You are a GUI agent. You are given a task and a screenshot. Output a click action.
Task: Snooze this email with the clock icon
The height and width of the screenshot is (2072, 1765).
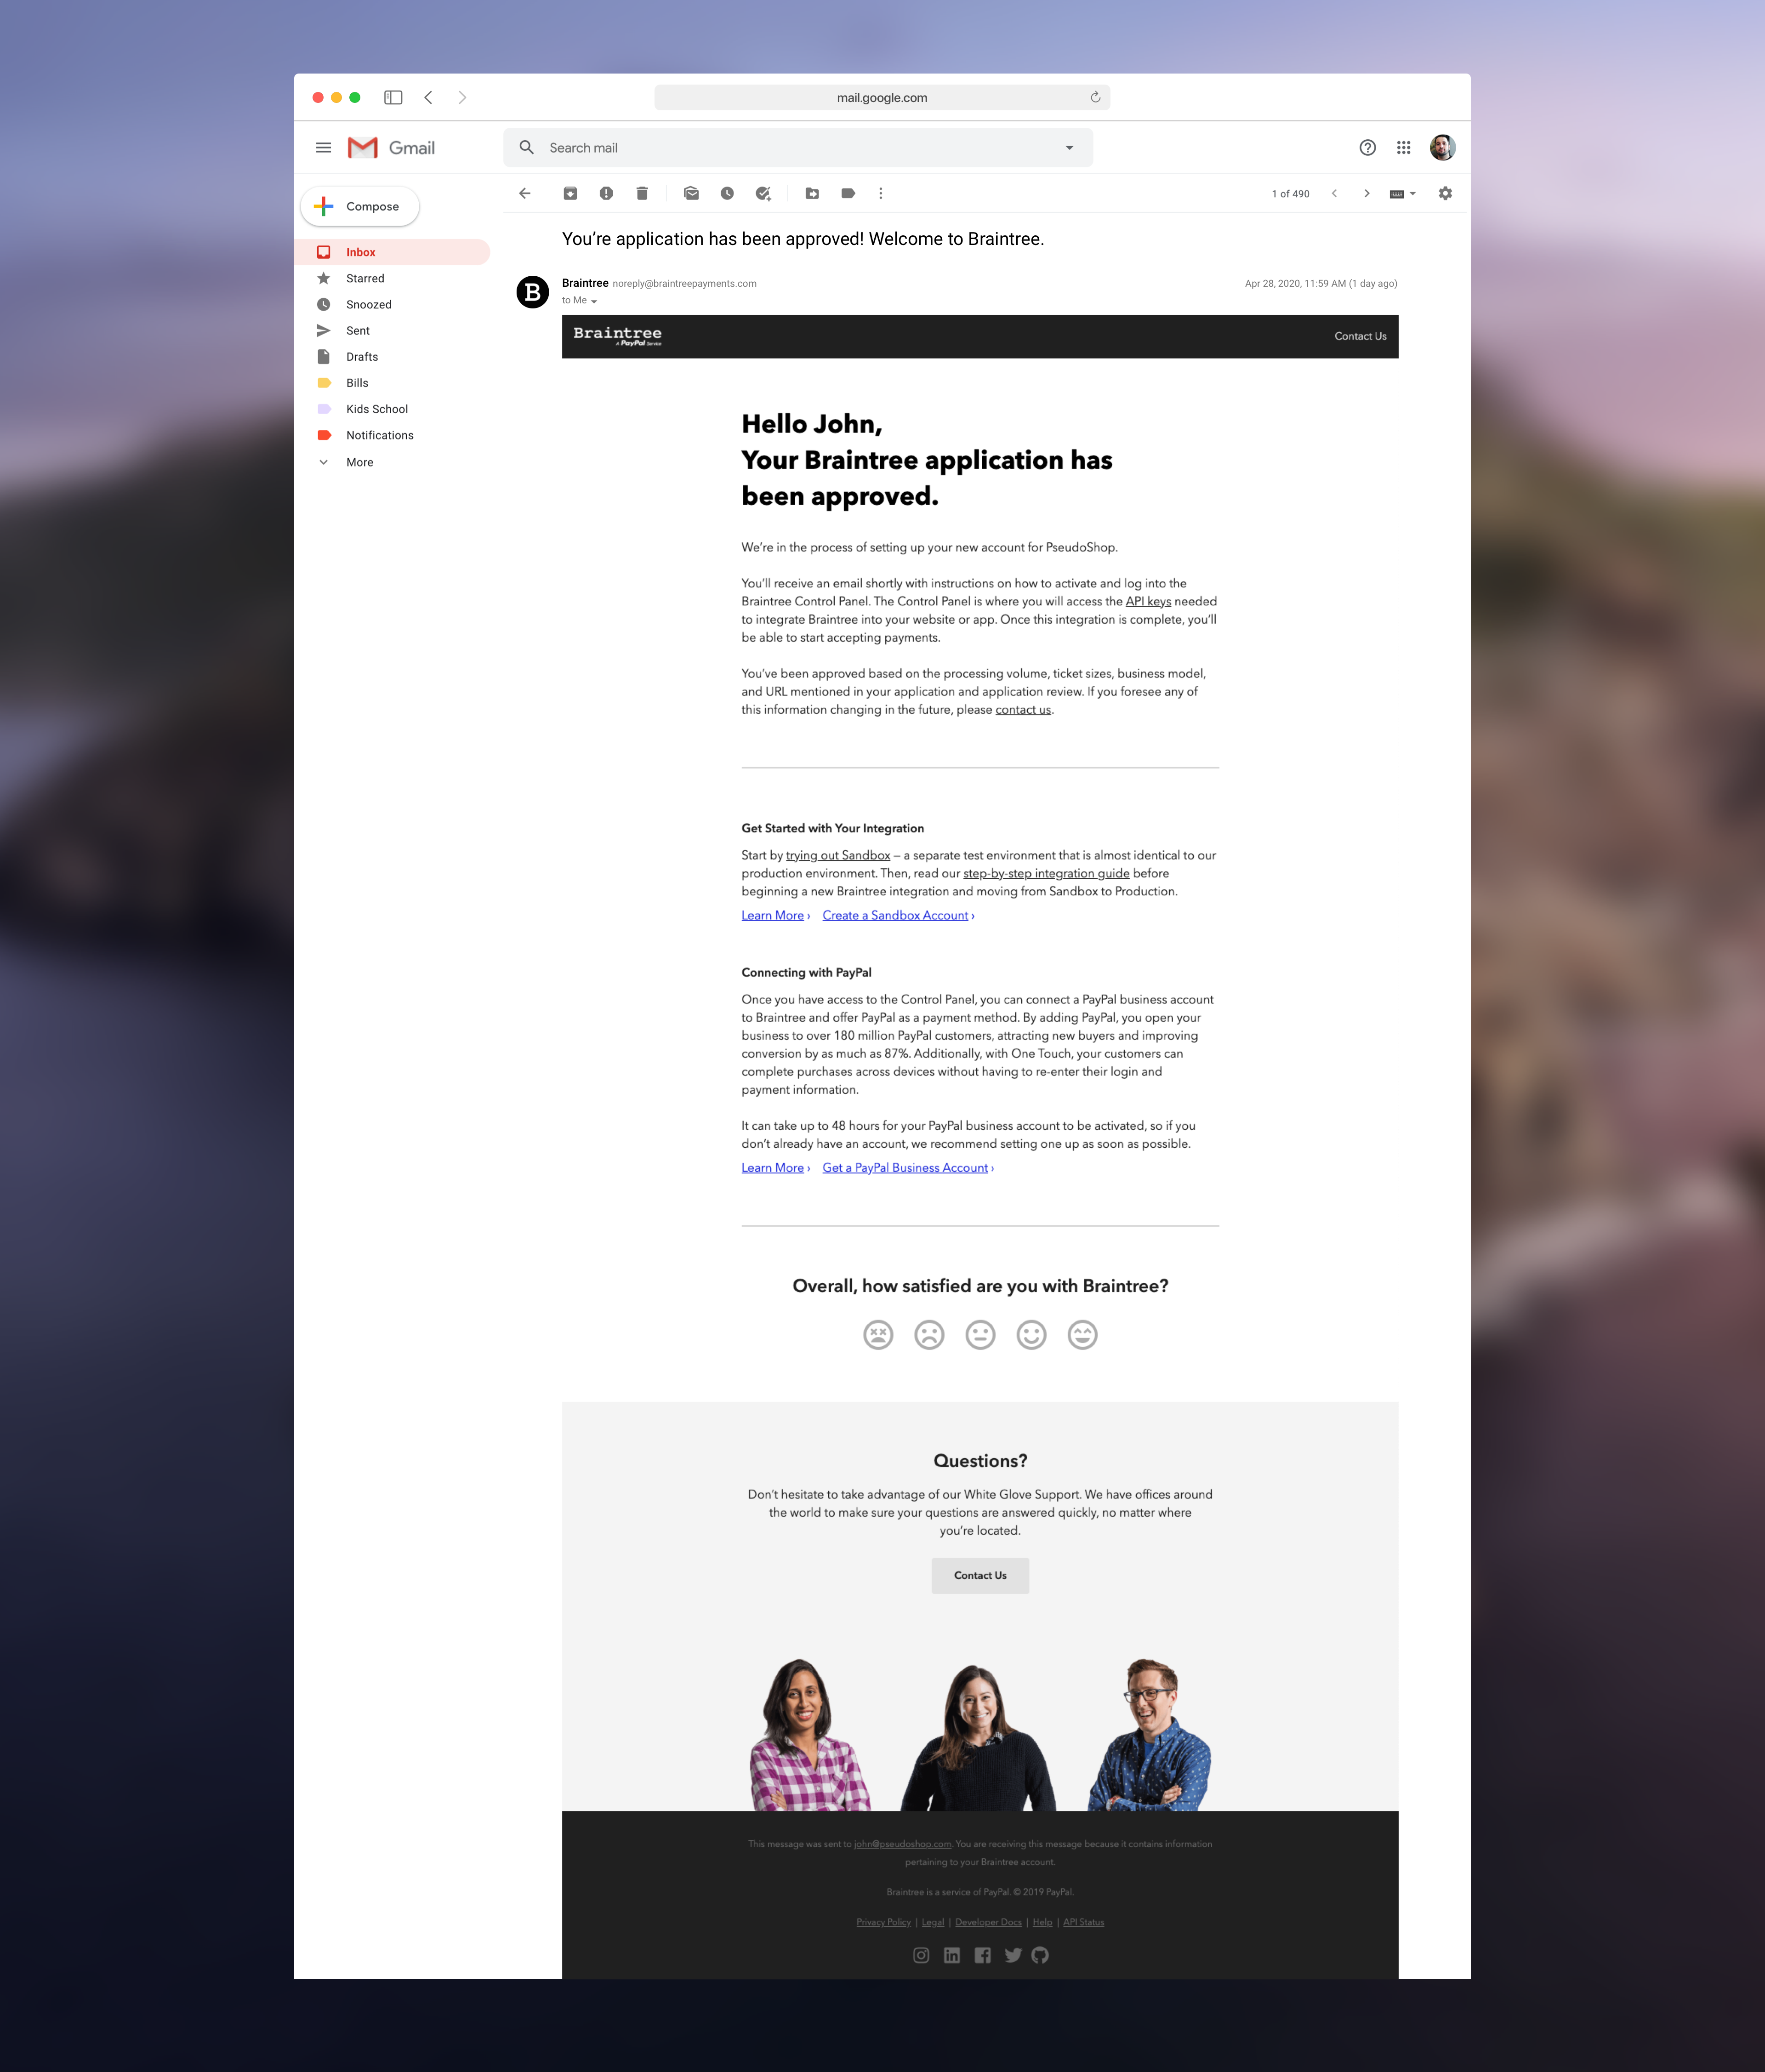click(x=727, y=194)
